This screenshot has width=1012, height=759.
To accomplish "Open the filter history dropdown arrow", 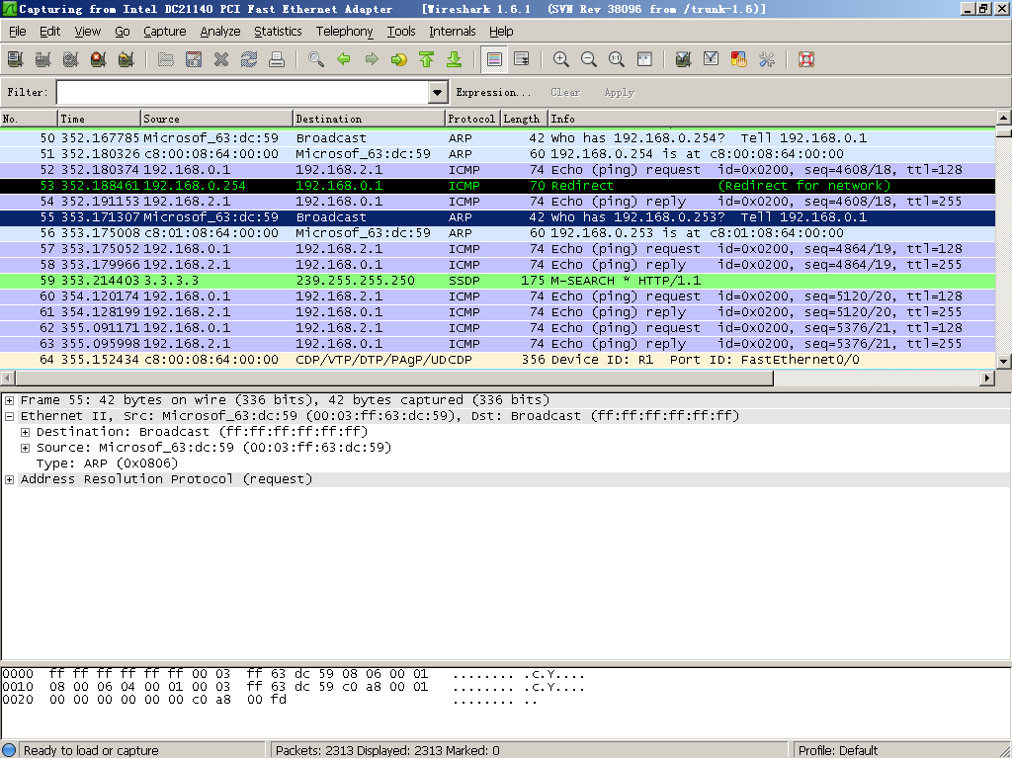I will point(438,92).
